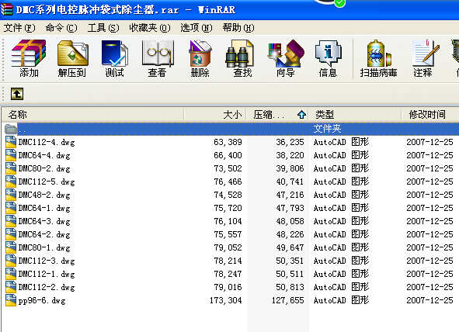
Task: Open the 收藏夹(O) menu
Action: click(150, 28)
